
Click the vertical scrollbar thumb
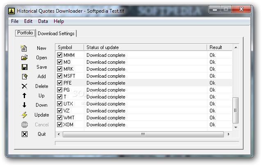[x=236, y=110]
